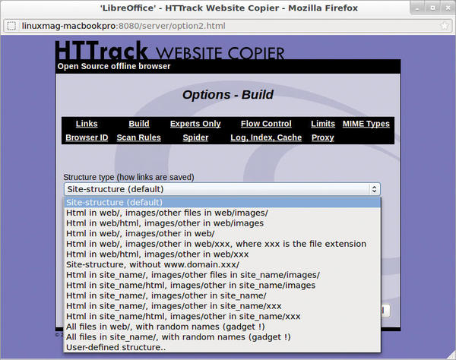Select 'User-defined structure..' option
456x360 pixels.
[x=222, y=348]
